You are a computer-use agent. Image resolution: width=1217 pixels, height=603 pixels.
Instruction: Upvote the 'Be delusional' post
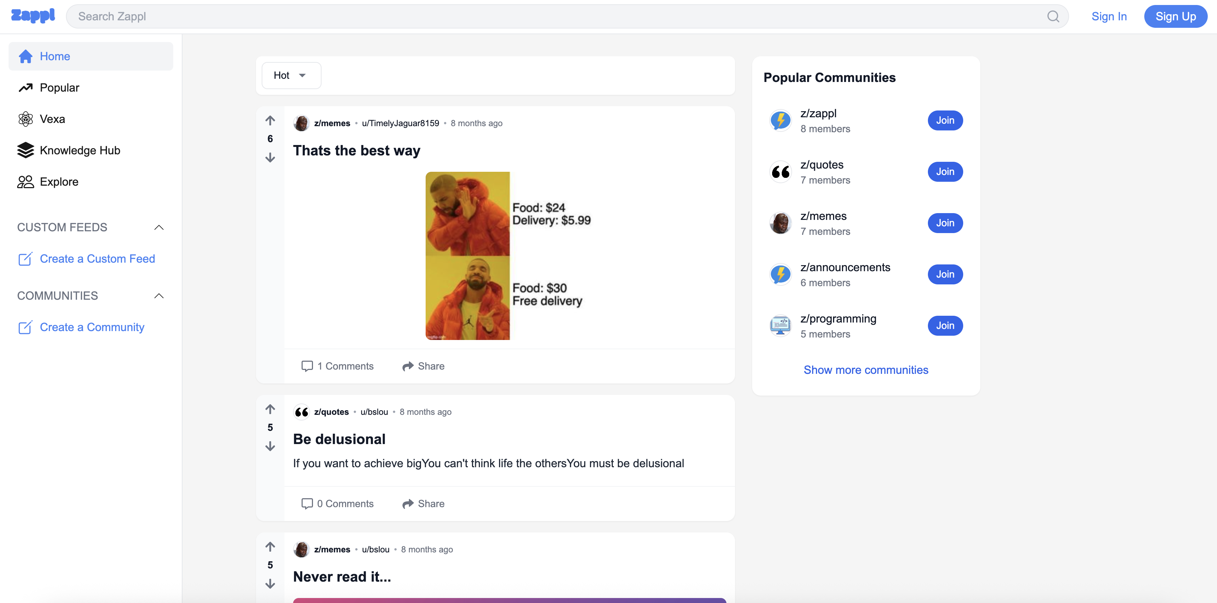click(x=270, y=409)
